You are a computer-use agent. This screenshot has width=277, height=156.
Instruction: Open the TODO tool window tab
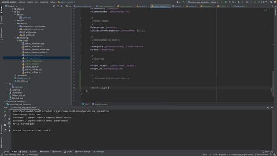point(33,152)
